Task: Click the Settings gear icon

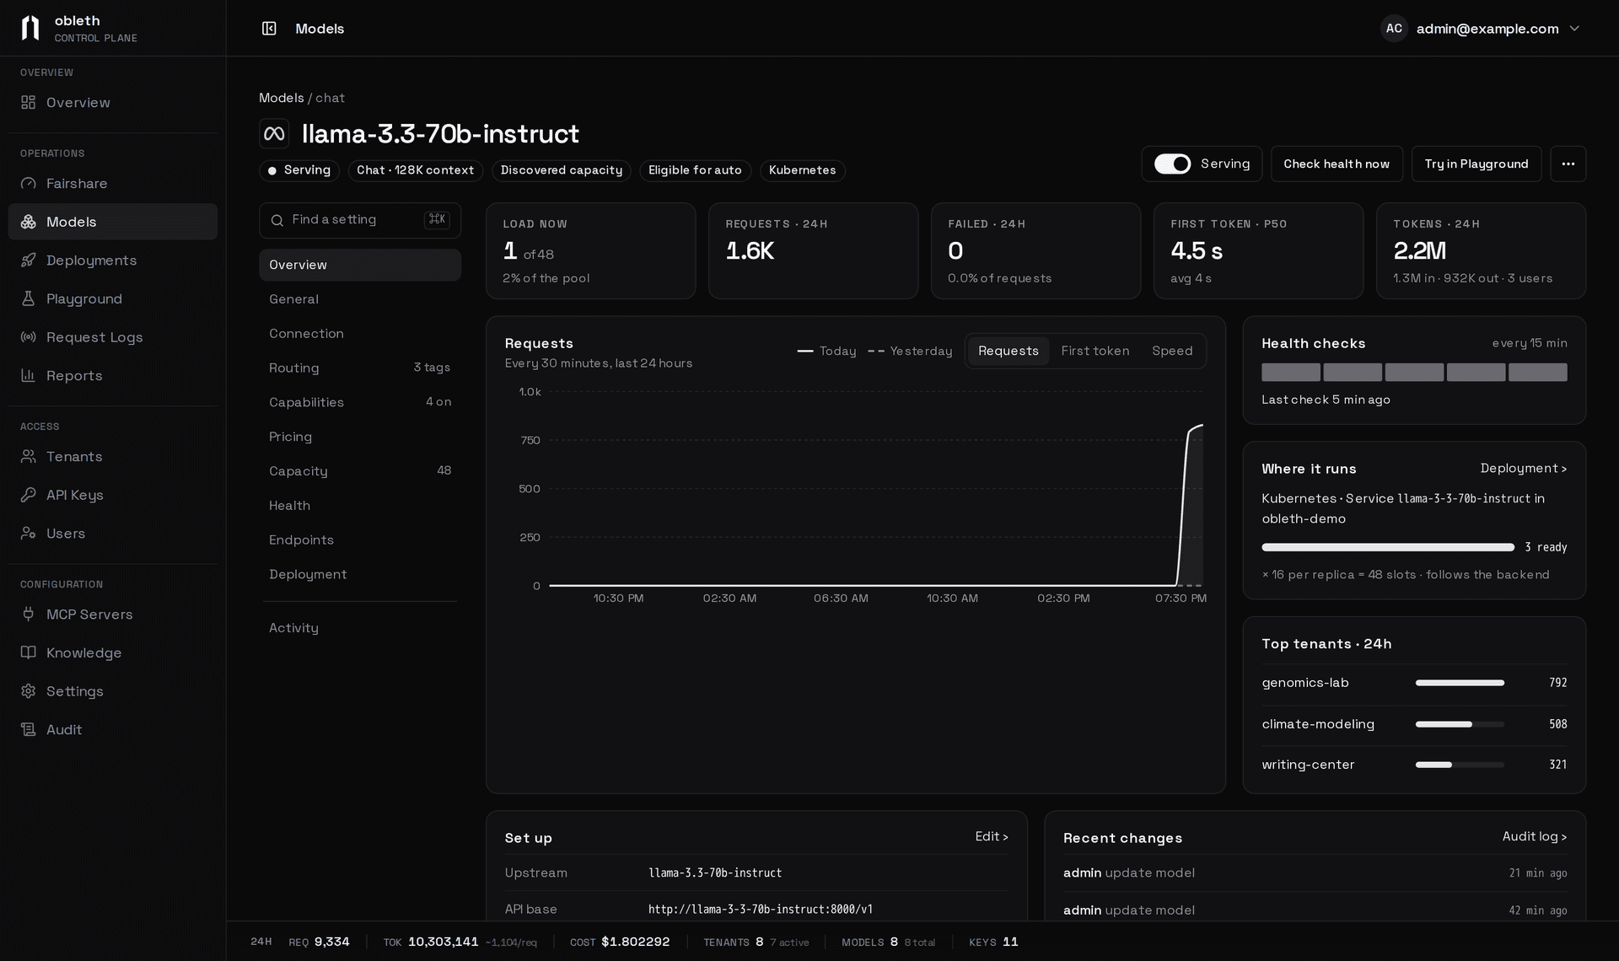Action: (x=29, y=691)
